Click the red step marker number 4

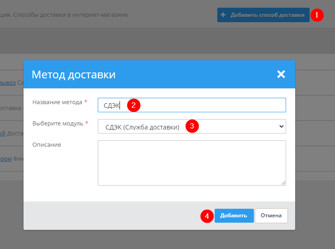[206, 216]
